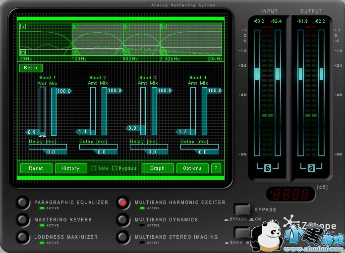Click the Retro mode button
345x253 pixels.
[x=31, y=68]
